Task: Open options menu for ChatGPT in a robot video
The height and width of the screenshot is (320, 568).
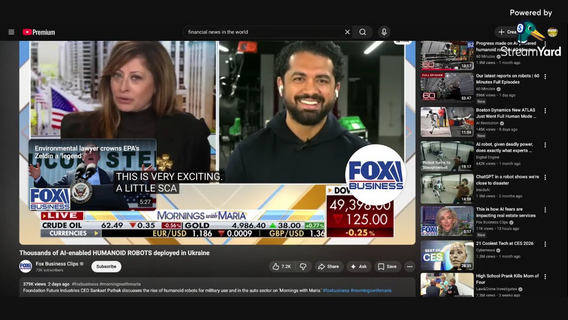Action: 545,177
